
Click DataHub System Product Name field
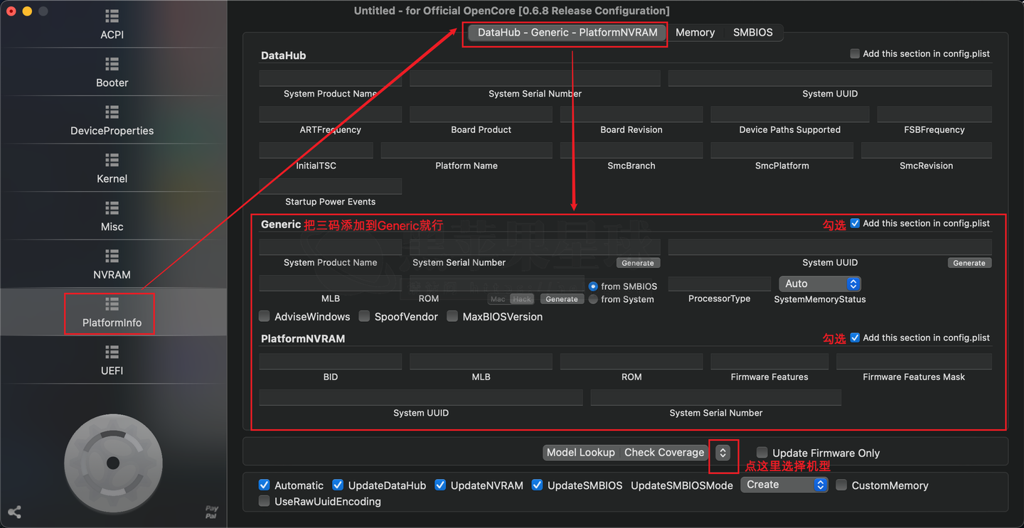coord(331,78)
